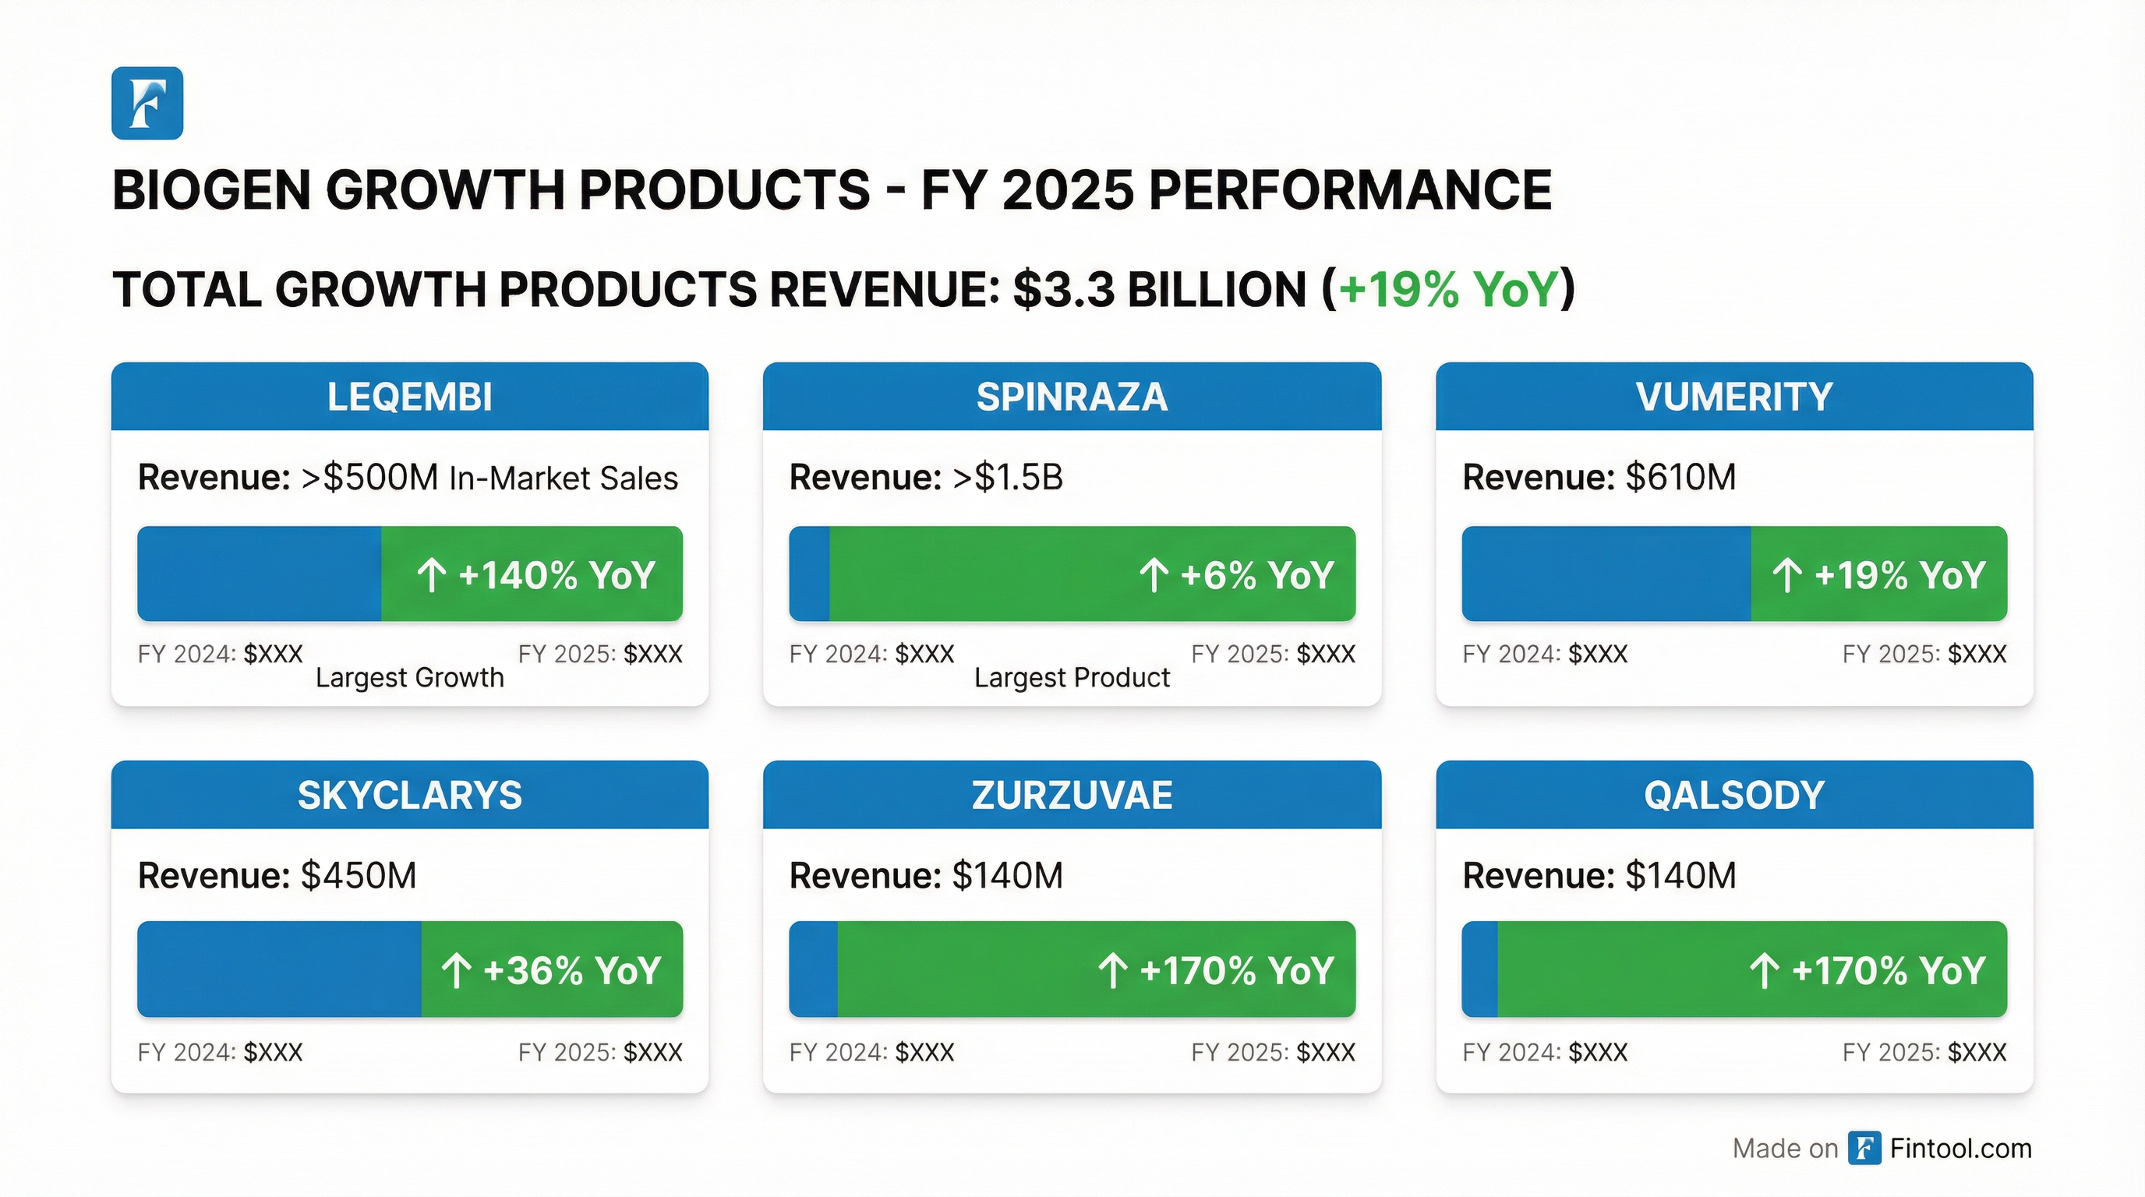This screenshot has width=2145, height=1197.
Task: Toggle the QALSODY card header
Action: (1733, 794)
